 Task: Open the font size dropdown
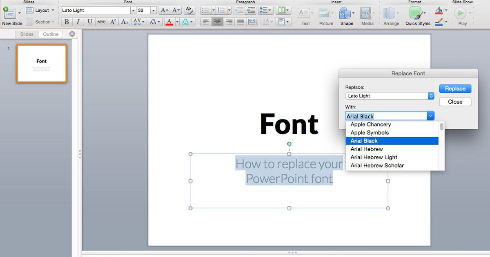pos(154,10)
